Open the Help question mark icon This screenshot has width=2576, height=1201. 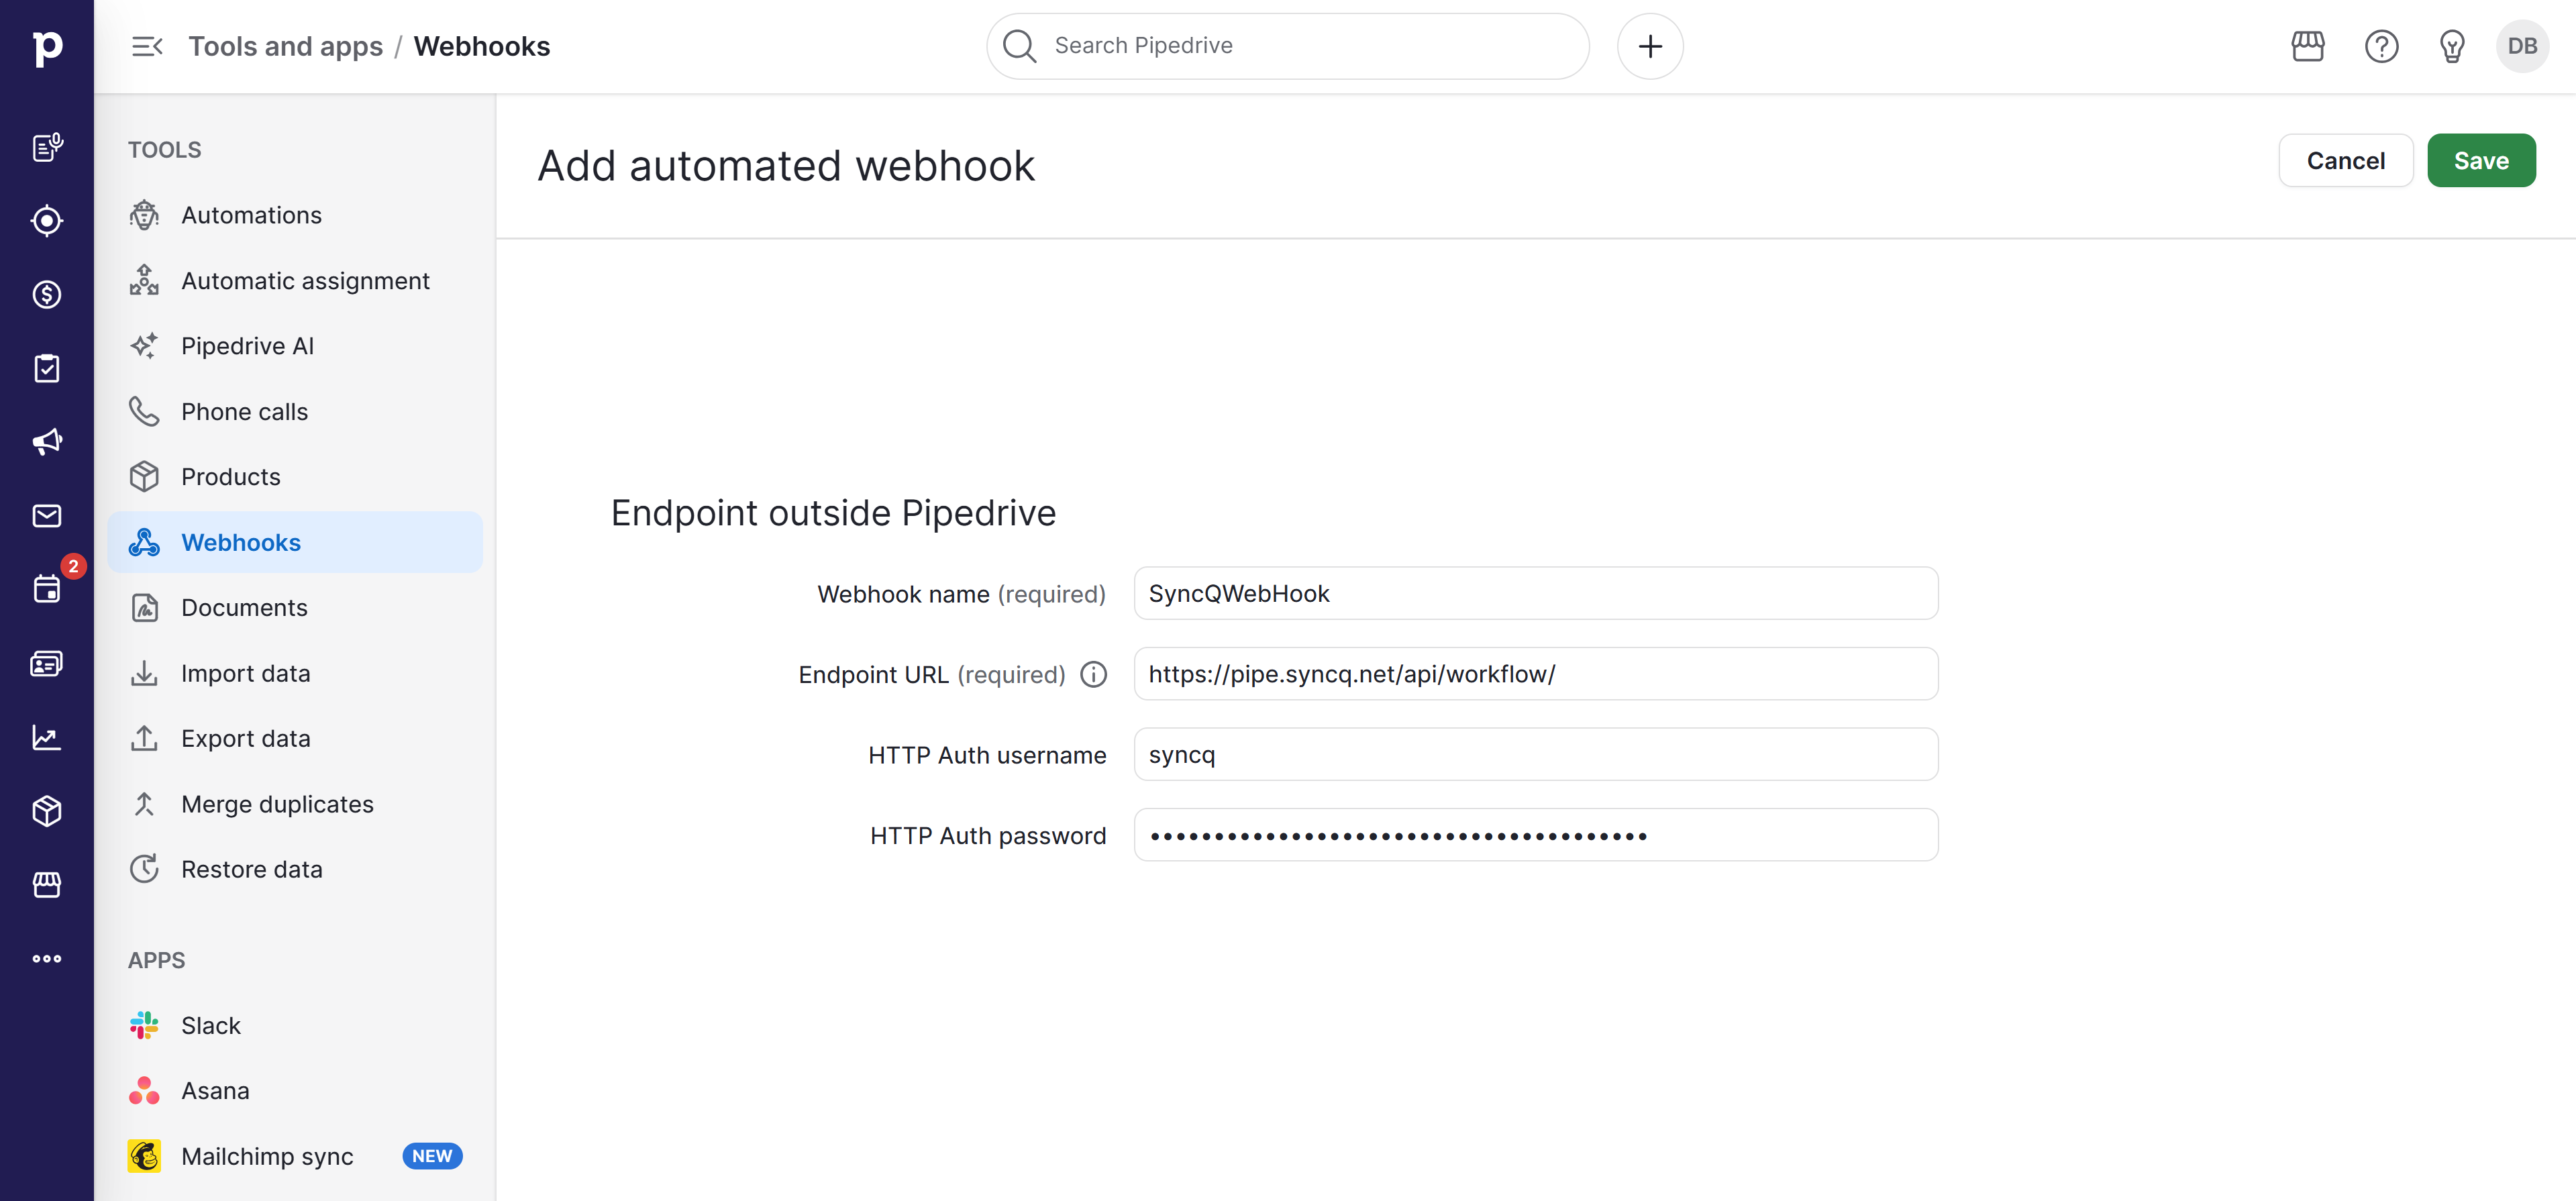pyautogui.click(x=2381, y=46)
